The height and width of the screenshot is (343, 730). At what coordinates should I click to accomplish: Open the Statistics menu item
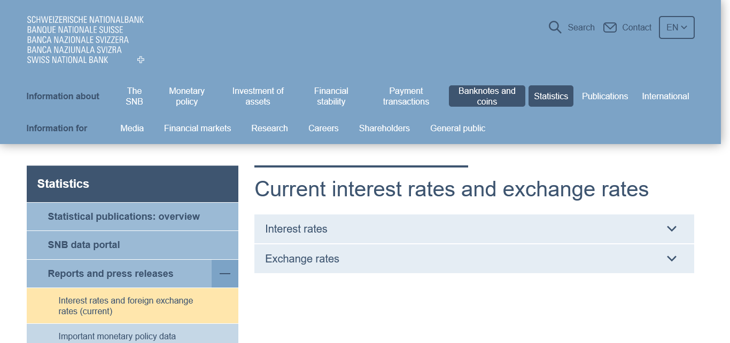click(550, 96)
